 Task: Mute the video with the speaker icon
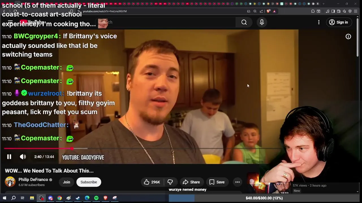pyautogui.click(x=23, y=157)
